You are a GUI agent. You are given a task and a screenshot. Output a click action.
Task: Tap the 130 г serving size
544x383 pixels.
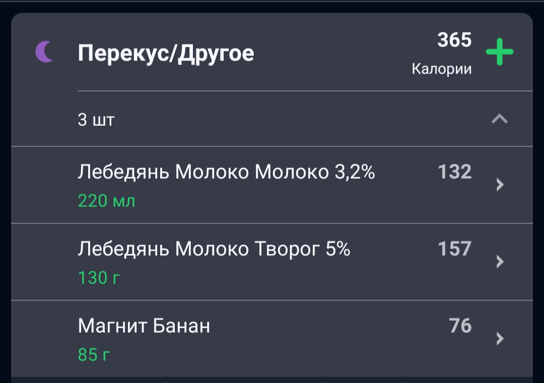[99, 278]
